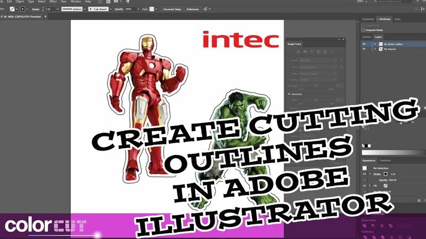Switch to the Links tab
426x239 pixels.
coord(397,19)
